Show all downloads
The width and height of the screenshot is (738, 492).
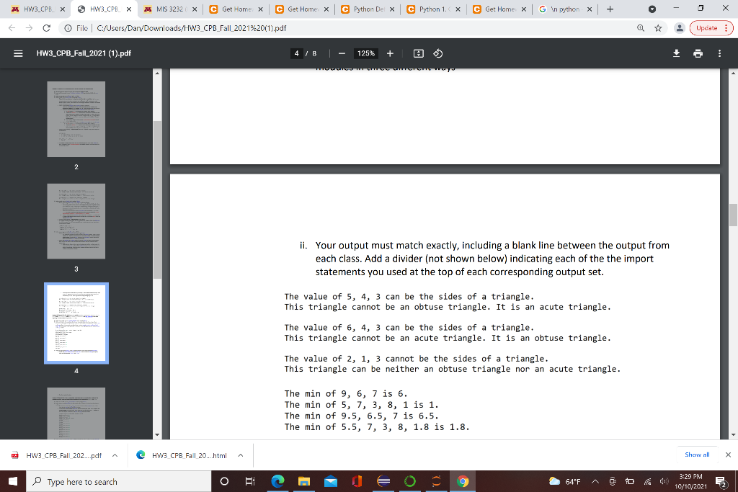point(695,455)
